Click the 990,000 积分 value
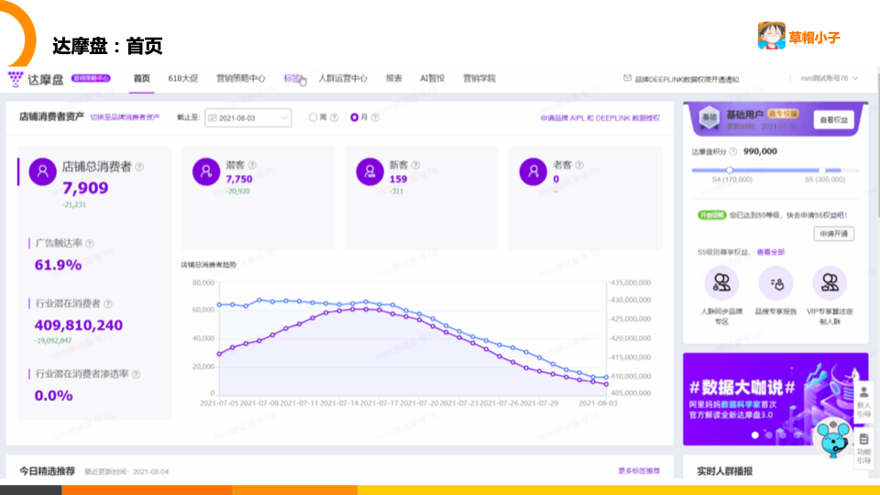880x495 pixels. 760,151
